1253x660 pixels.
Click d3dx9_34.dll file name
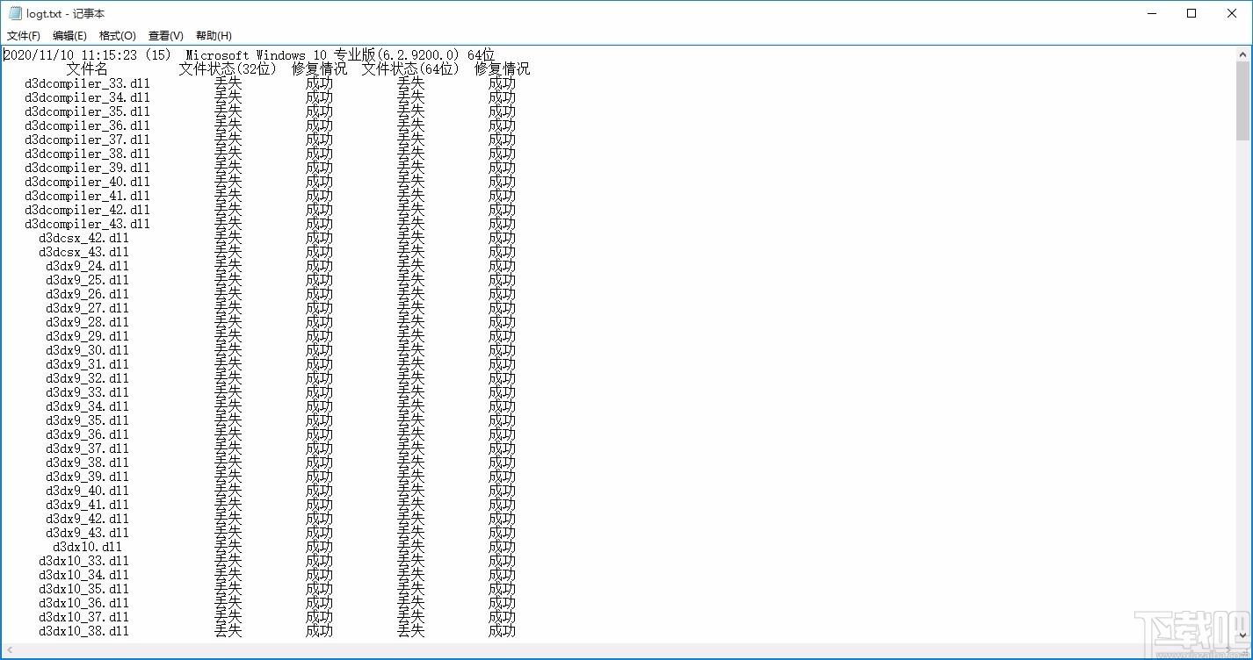click(x=87, y=406)
